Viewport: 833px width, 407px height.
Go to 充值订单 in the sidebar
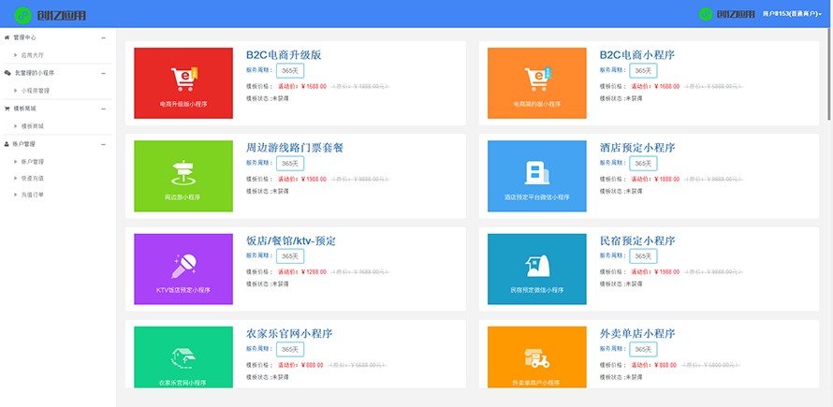point(33,195)
